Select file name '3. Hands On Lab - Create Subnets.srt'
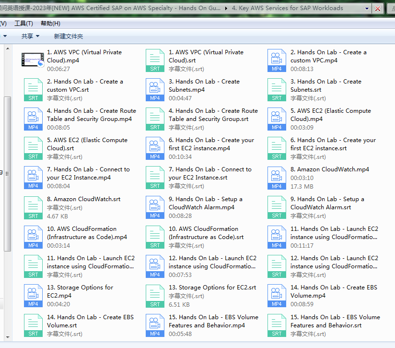 325,85
